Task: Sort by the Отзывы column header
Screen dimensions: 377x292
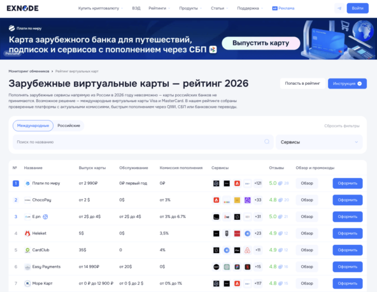Action: tap(276, 168)
